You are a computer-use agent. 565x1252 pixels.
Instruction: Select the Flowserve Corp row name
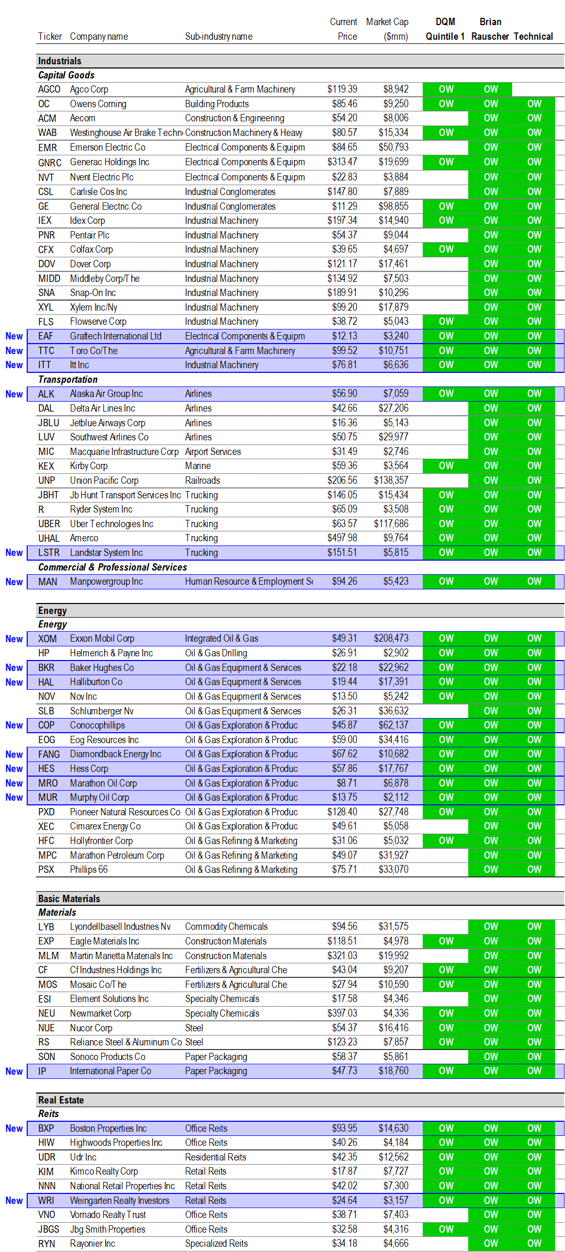pyautogui.click(x=98, y=322)
